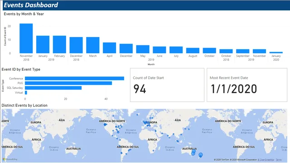Open the OpenStreetMap attribution link
290x163 pixels.
[266, 160]
